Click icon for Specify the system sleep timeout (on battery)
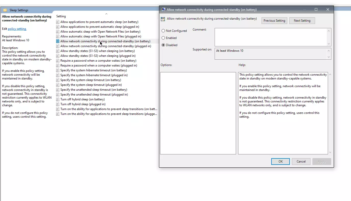Image resolution: width=351 pixels, height=201 pixels. 58,80
